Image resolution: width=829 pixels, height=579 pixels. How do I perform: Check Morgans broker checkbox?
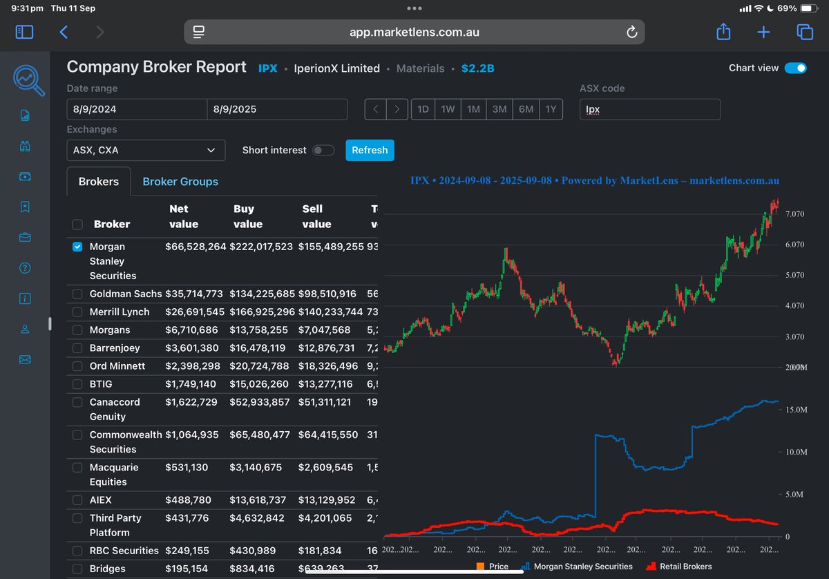[x=77, y=330]
